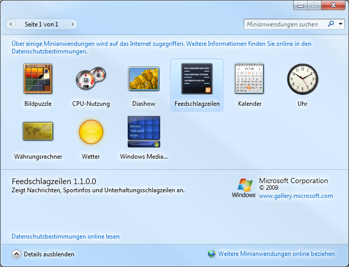
Task: Click the globe icon beside online gadgets link
Action: tap(212, 254)
